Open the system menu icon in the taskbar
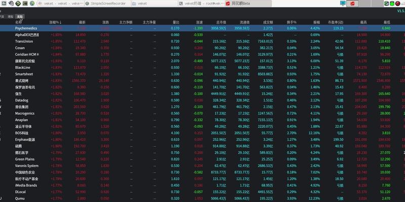Viewport: 405px width, 202px height. [x=4, y=4]
